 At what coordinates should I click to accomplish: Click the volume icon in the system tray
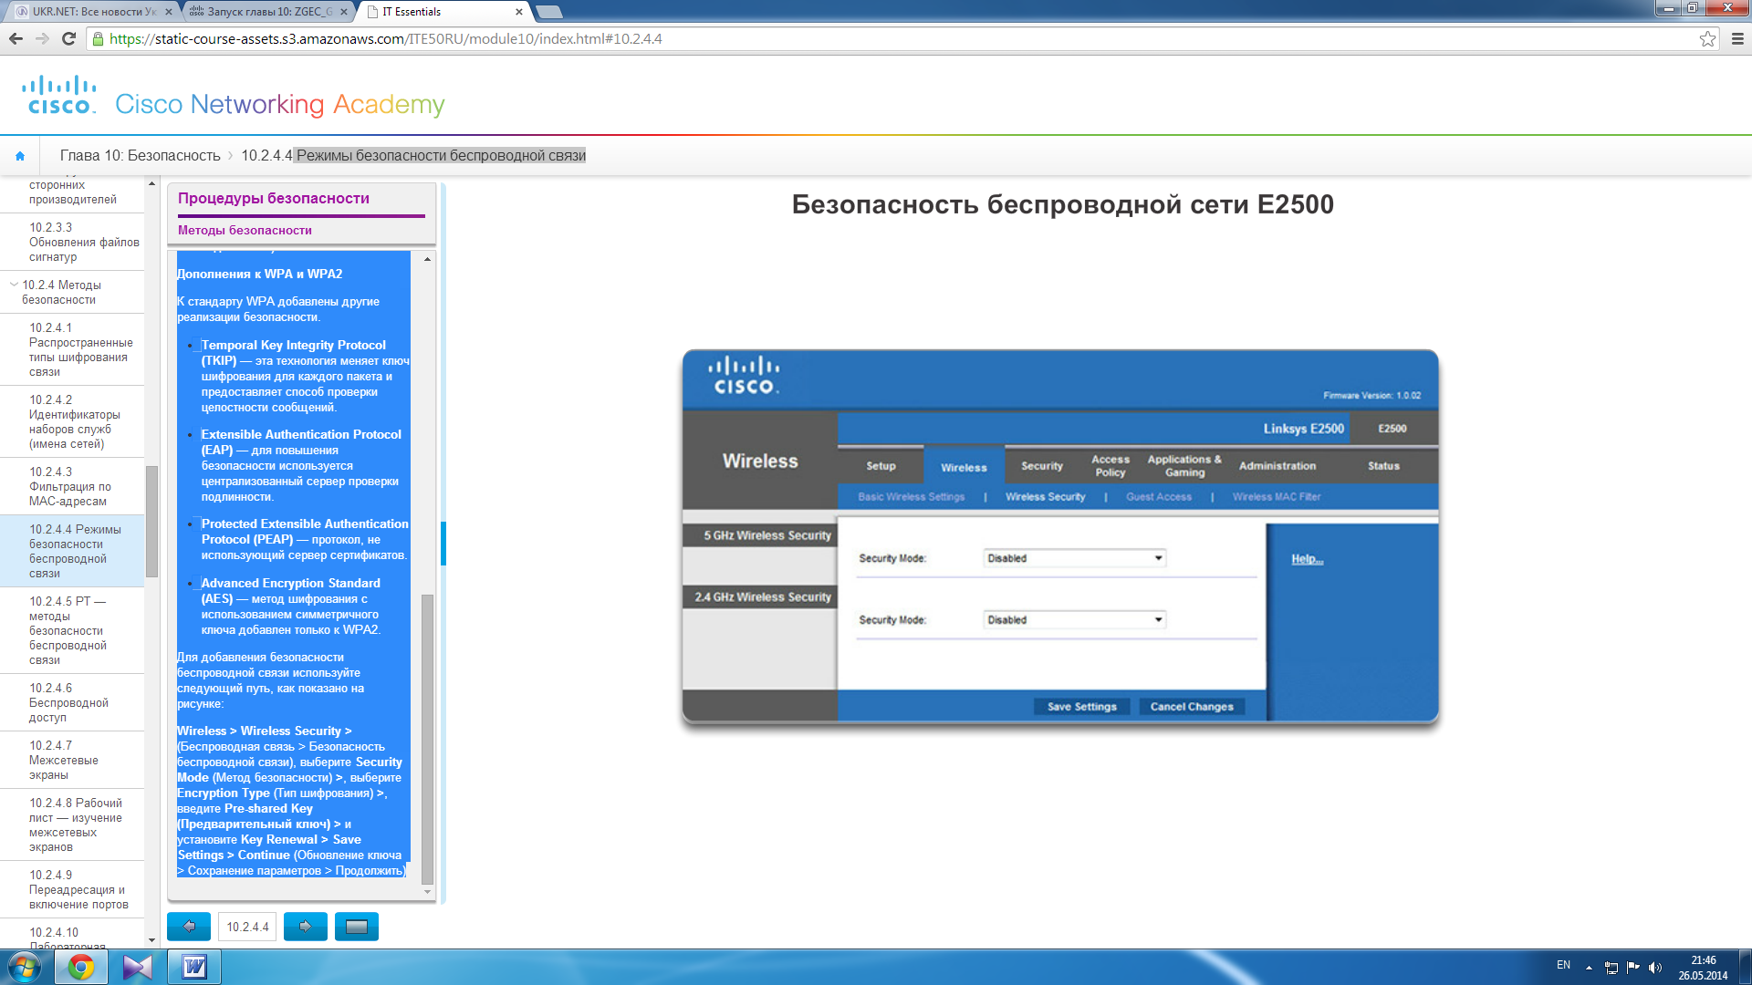click(x=1655, y=968)
